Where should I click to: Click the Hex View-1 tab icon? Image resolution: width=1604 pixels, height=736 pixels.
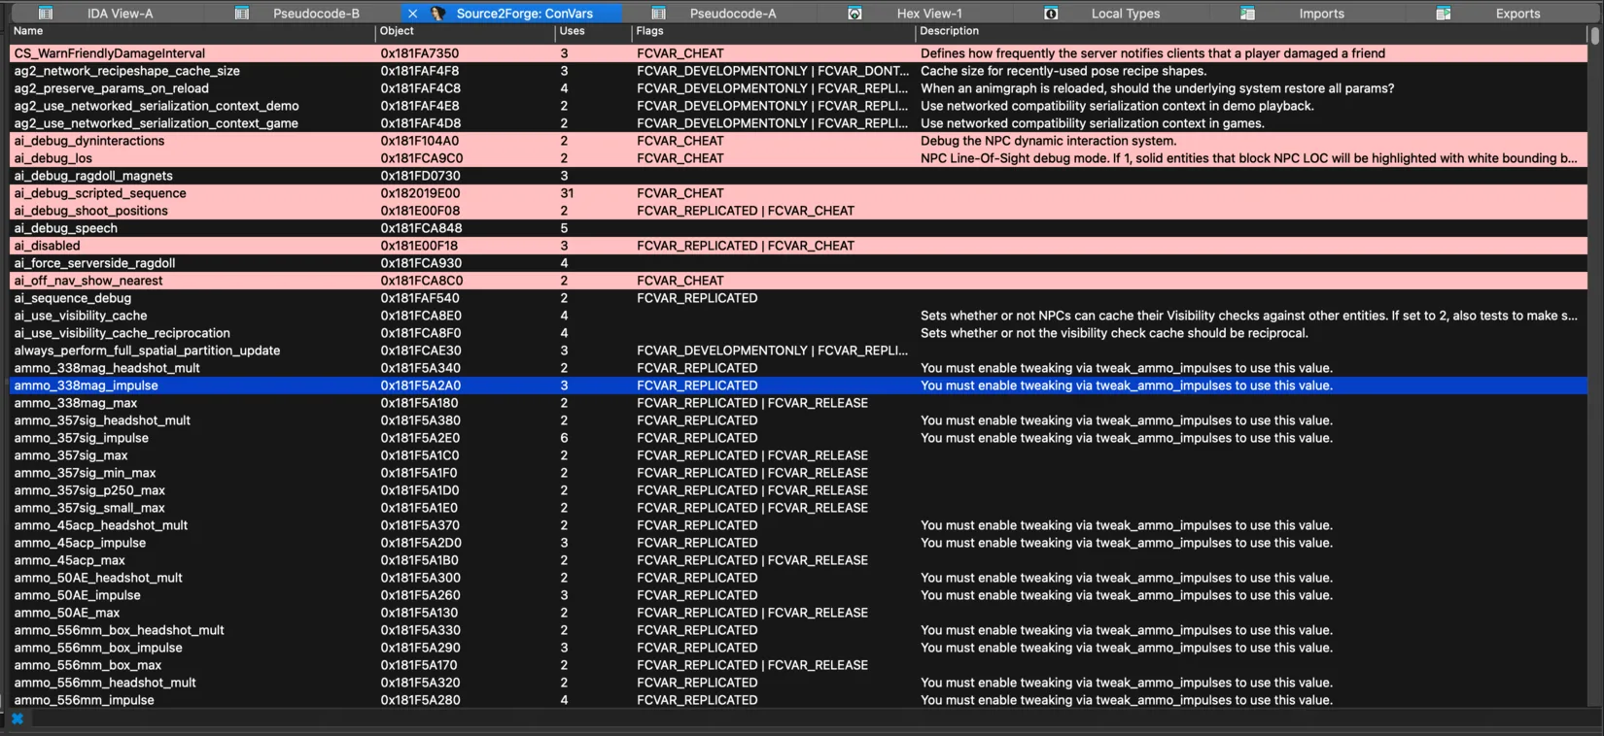coord(854,14)
